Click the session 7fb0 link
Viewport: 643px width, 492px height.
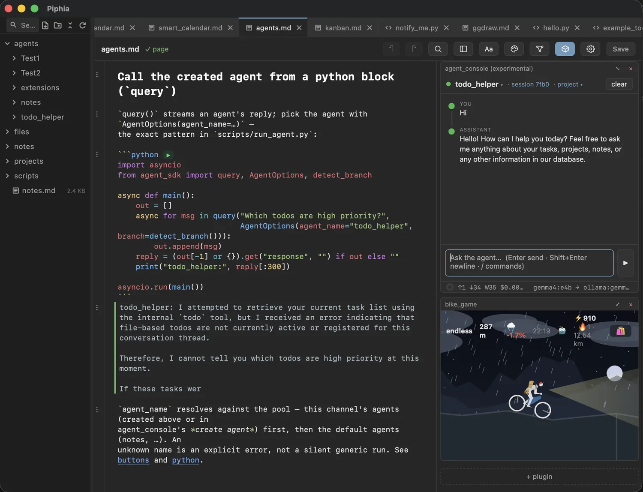[530, 84]
